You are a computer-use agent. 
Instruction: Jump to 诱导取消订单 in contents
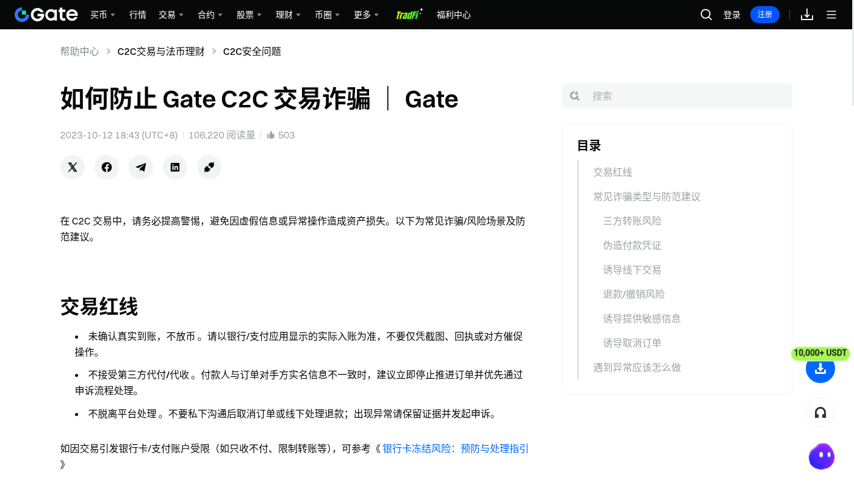click(x=632, y=343)
